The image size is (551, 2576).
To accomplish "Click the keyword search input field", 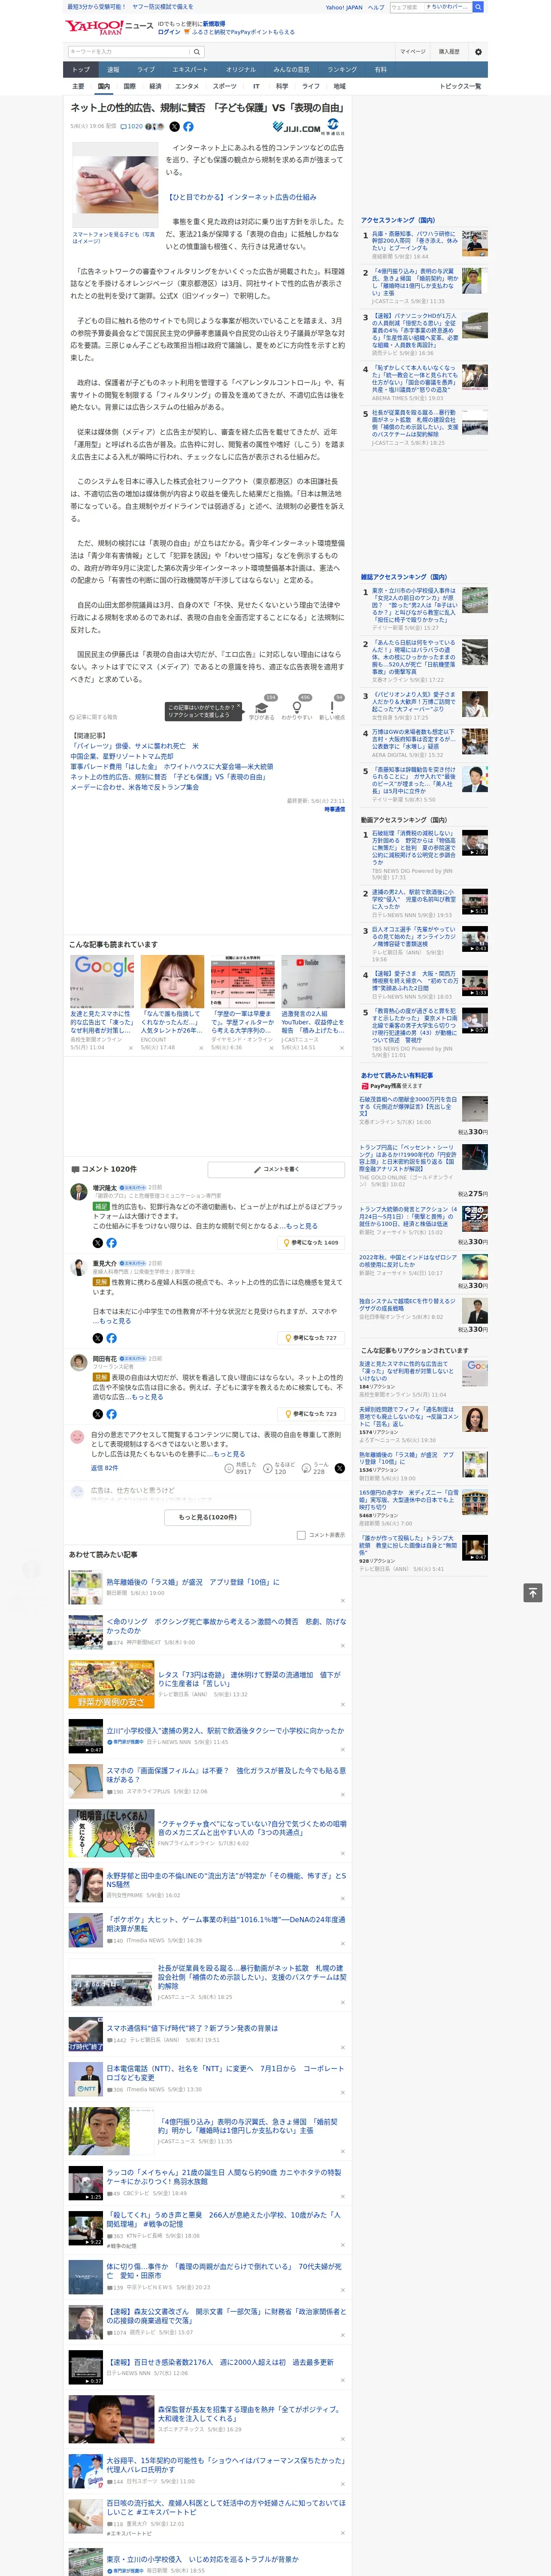I will pos(128,52).
